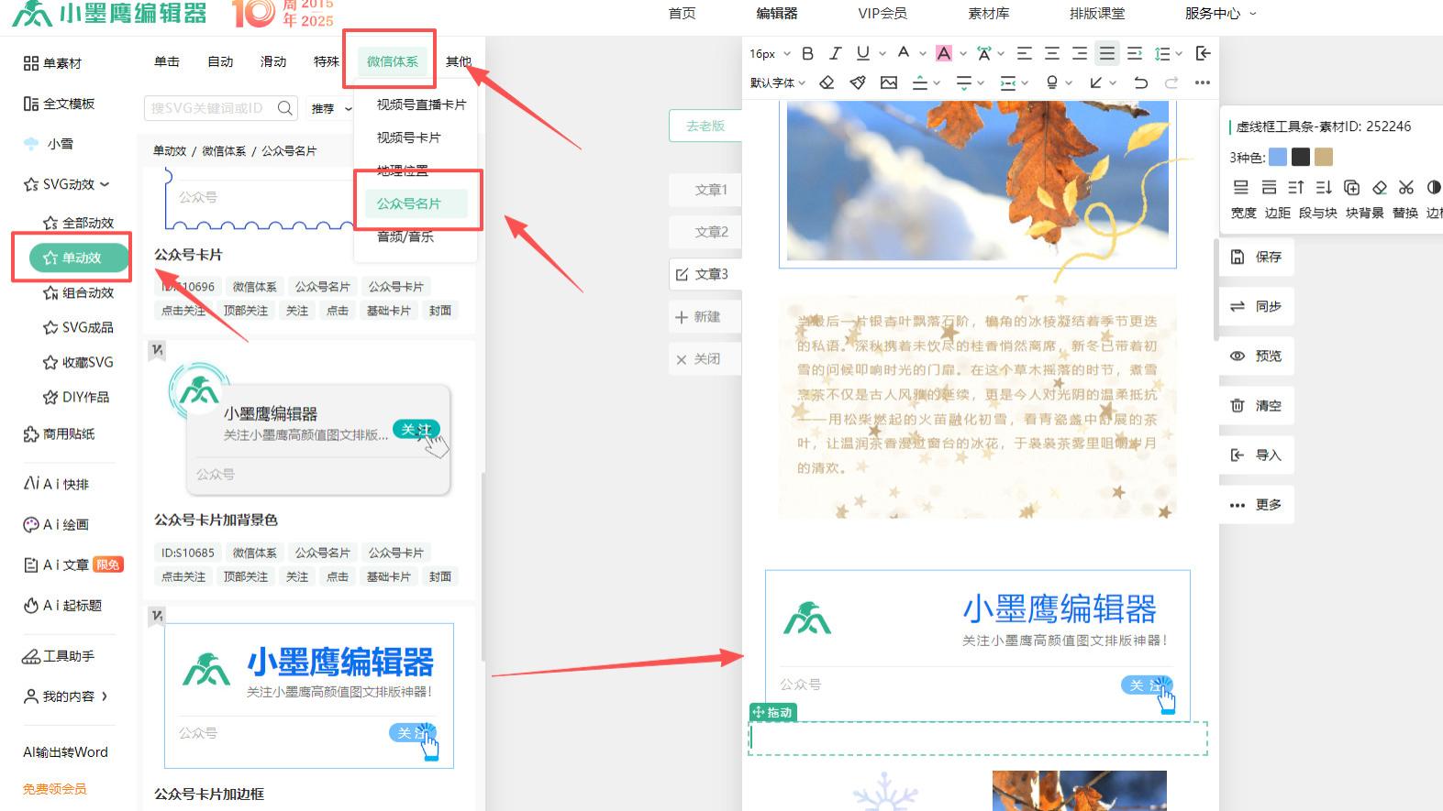Click the 同步 sync button

coord(1257,306)
